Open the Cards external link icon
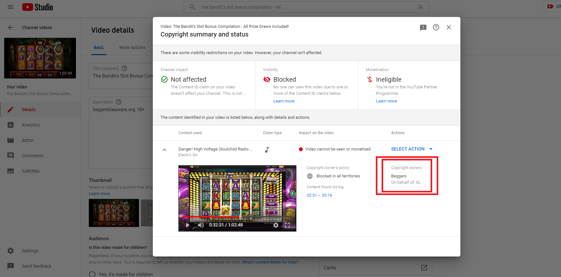The image size is (561, 277). (x=424, y=268)
